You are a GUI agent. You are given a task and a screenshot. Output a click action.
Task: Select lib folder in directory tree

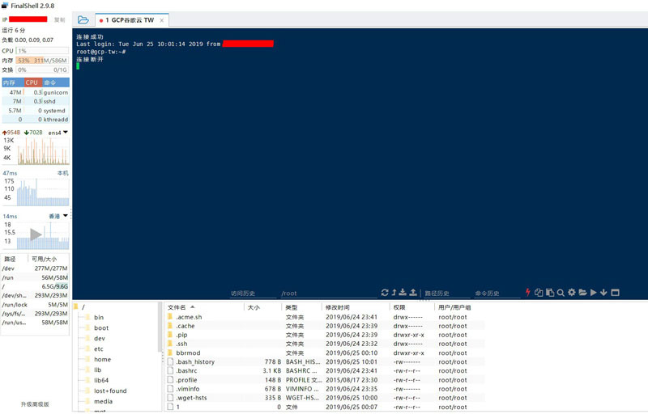(97, 370)
